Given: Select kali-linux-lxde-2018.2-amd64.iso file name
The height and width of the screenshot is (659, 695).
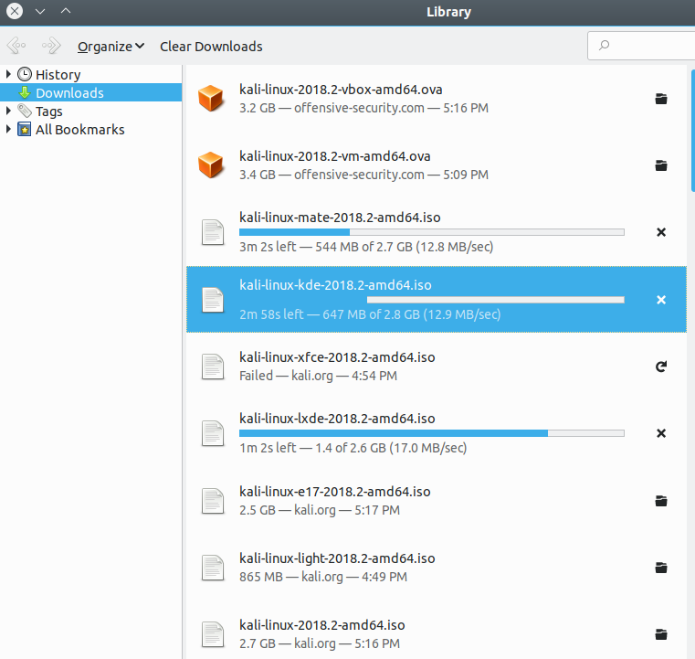Looking at the screenshot, I should coord(337,419).
